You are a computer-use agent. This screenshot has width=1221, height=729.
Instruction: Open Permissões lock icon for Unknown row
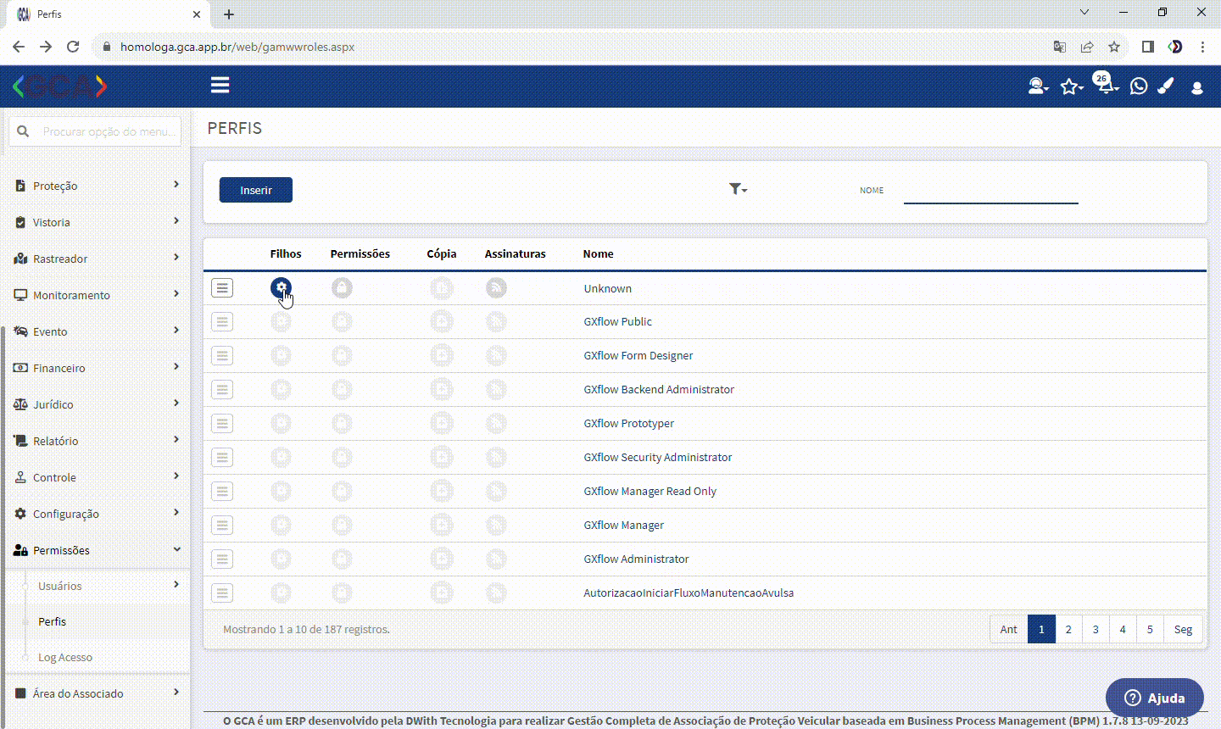coord(342,288)
